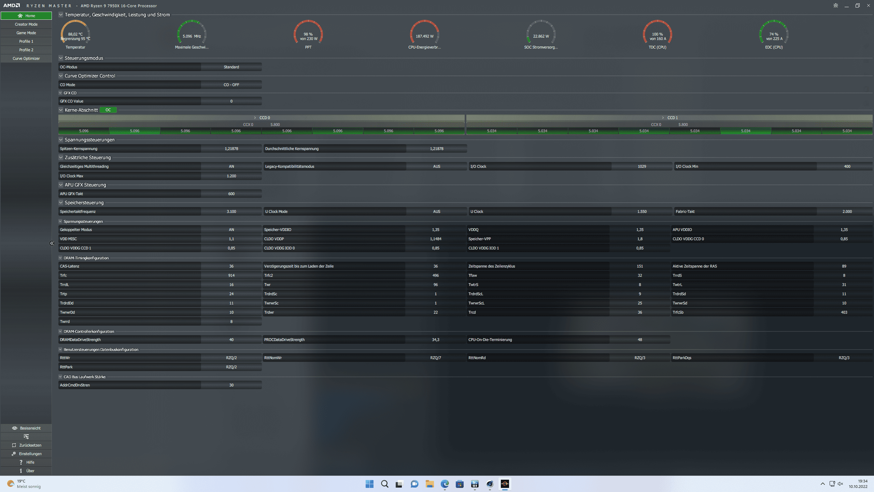This screenshot has height=492, width=874.
Task: Collapse the DRAM-Controllerkonfiguration subsection
Action: tap(60, 331)
